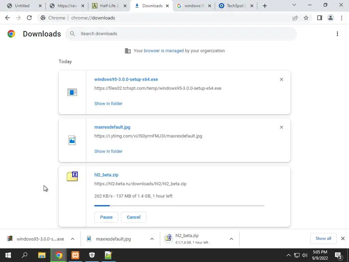Image resolution: width=349 pixels, height=262 pixels.
Task: Open the browser is managed link
Action: [x=164, y=51]
